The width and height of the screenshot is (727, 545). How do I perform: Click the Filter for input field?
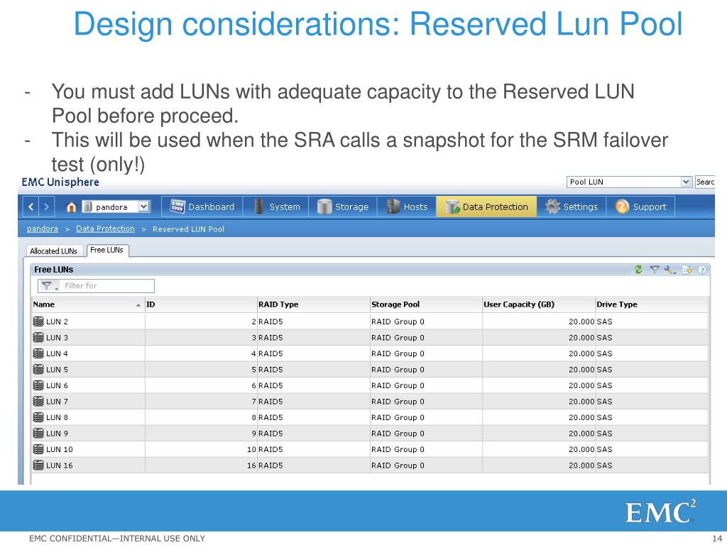click(108, 286)
